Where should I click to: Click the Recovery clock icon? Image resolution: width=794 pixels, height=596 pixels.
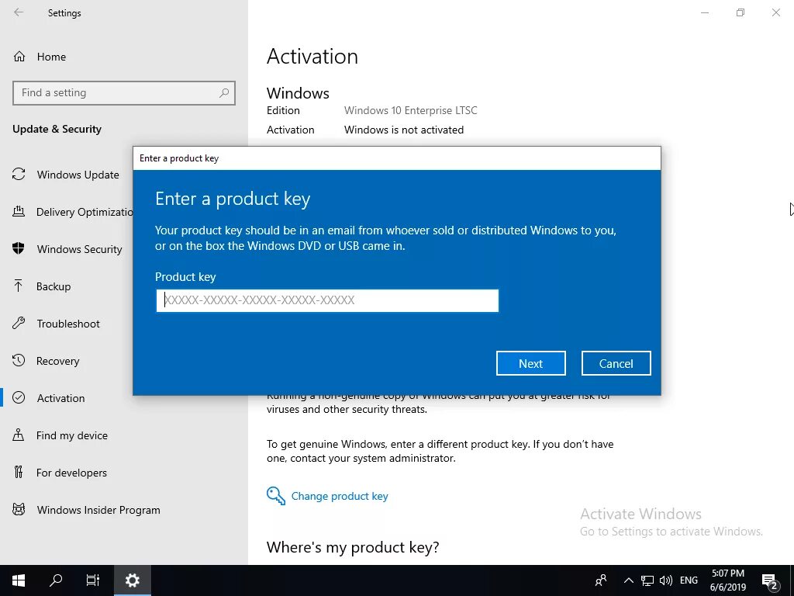[19, 360]
